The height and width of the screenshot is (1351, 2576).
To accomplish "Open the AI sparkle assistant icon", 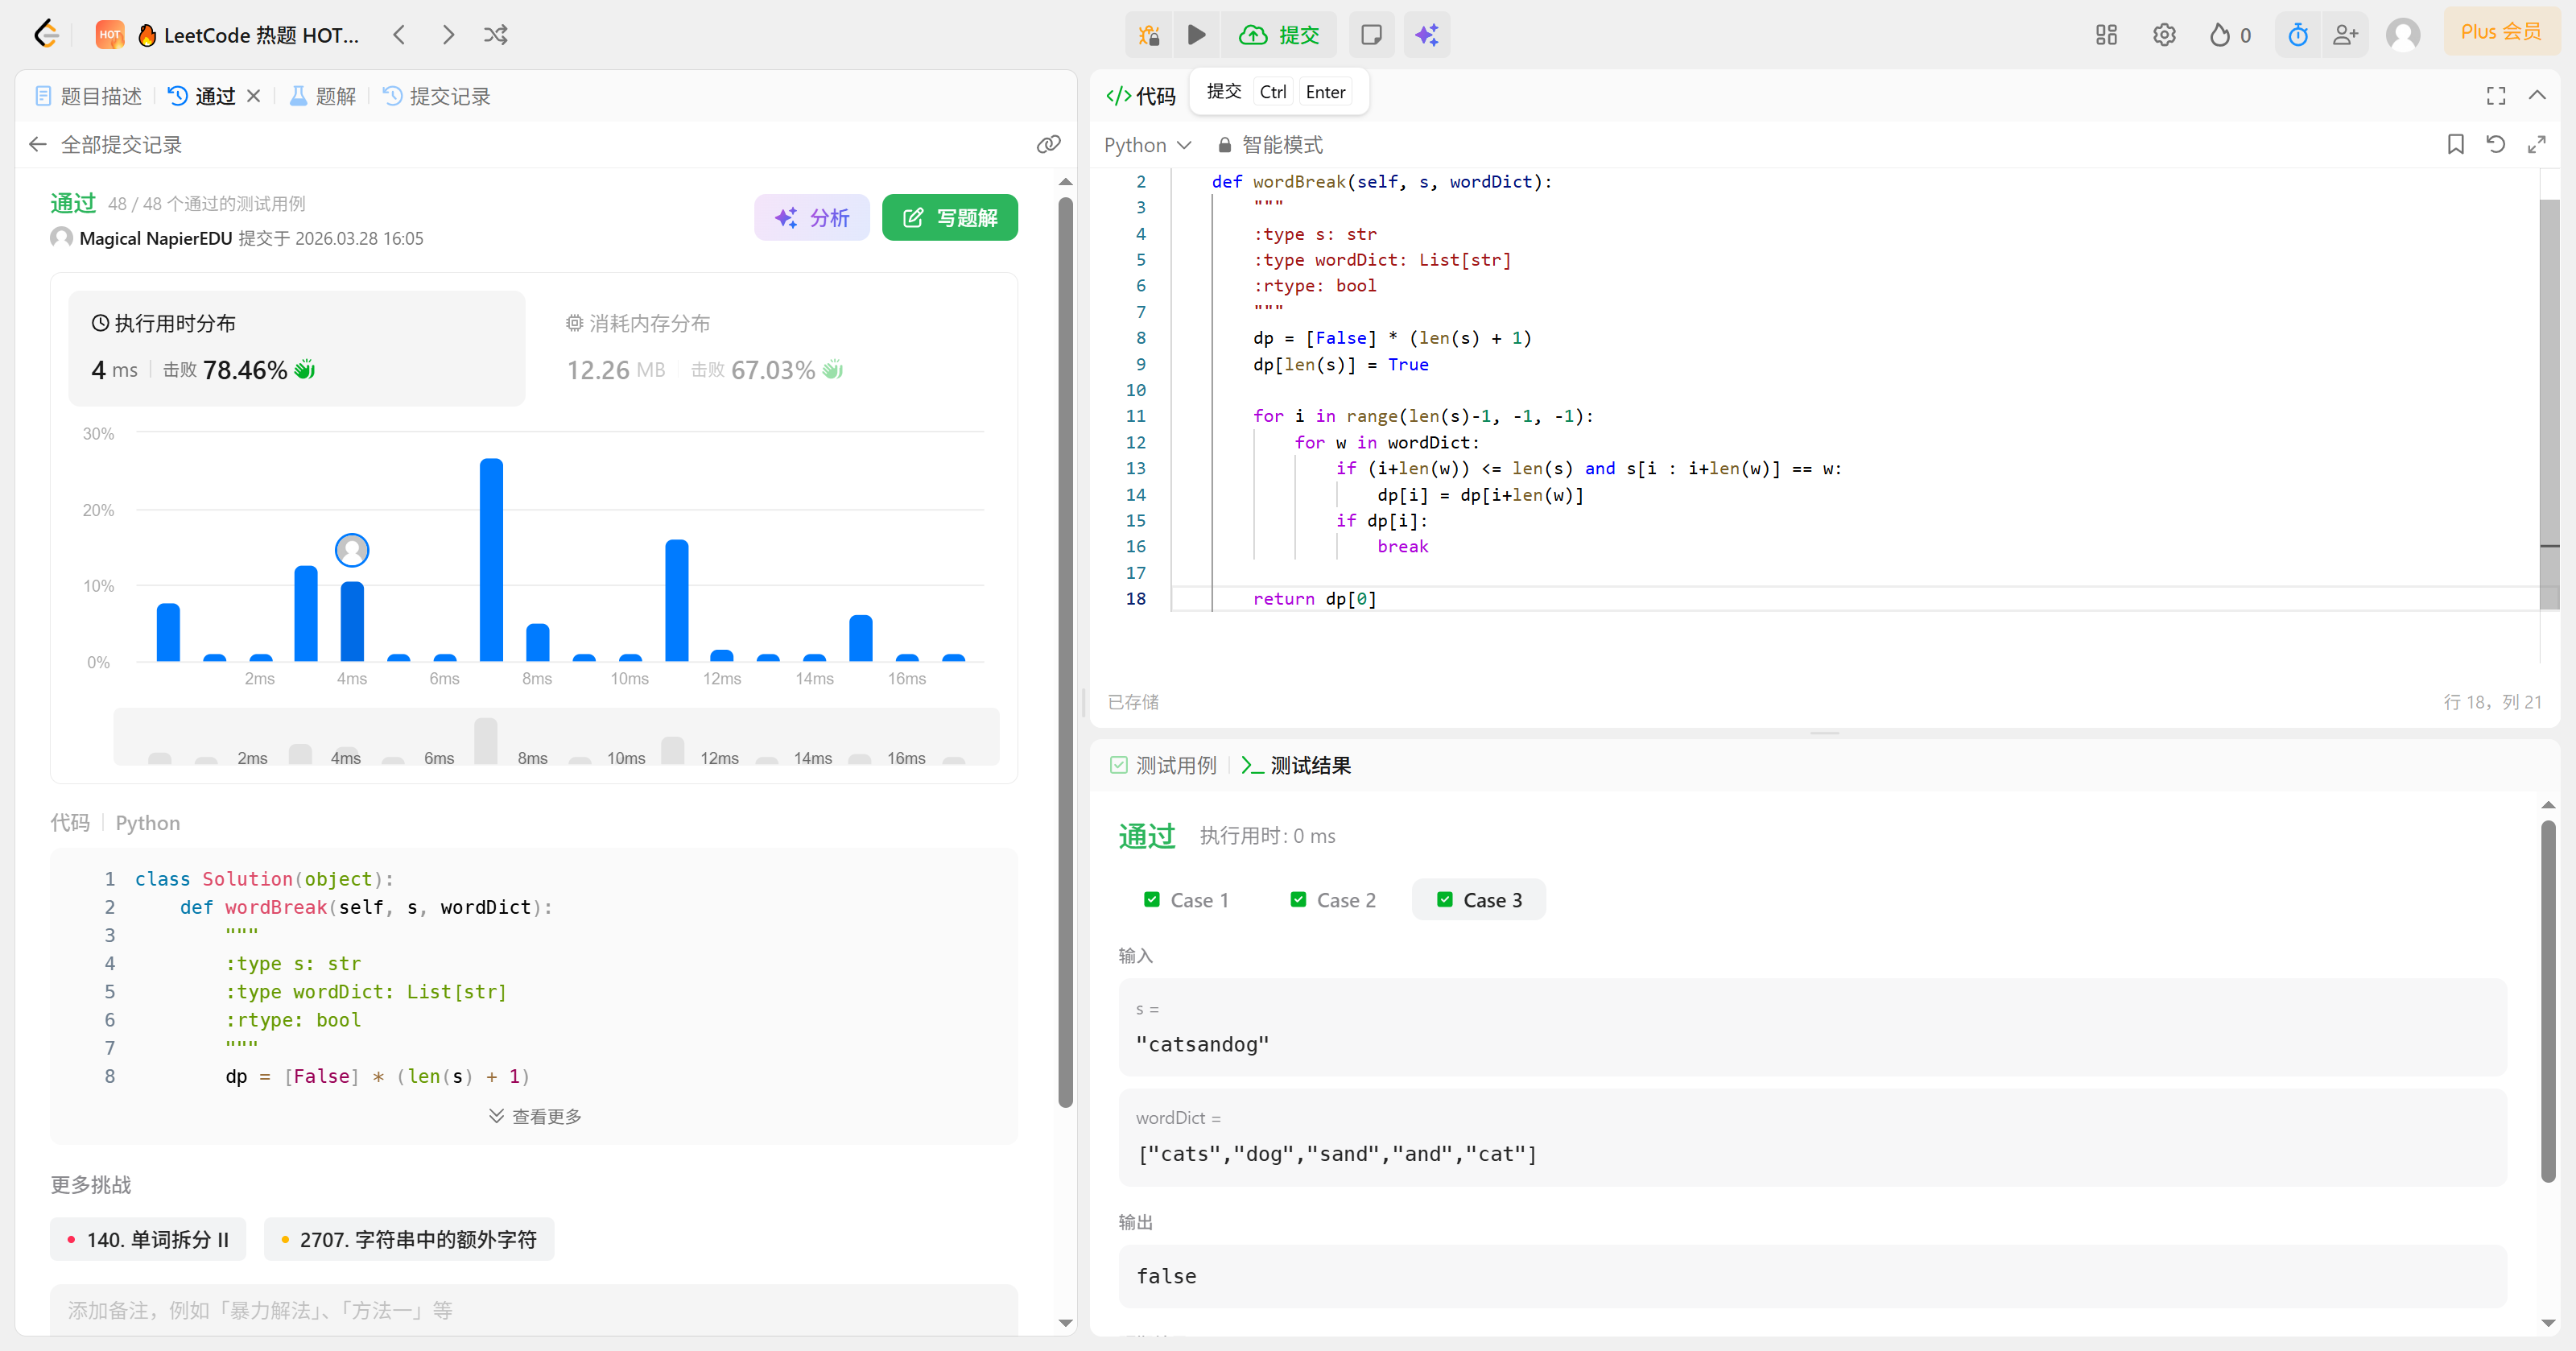I will tap(1426, 35).
